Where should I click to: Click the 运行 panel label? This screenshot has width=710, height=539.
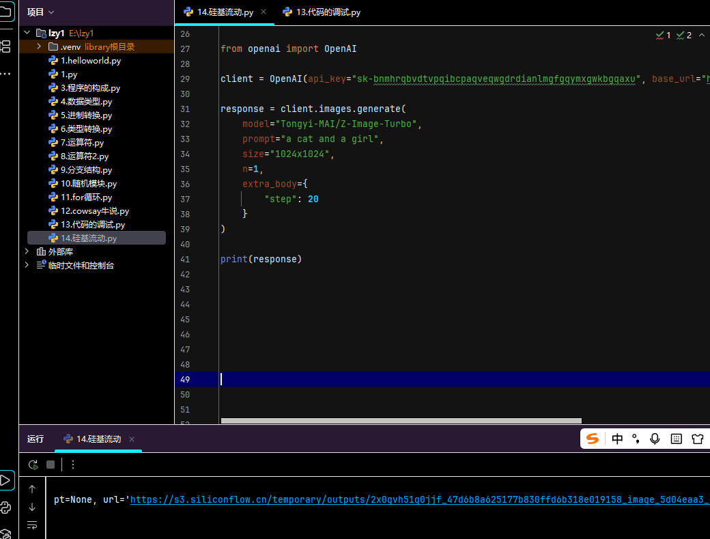(x=35, y=439)
